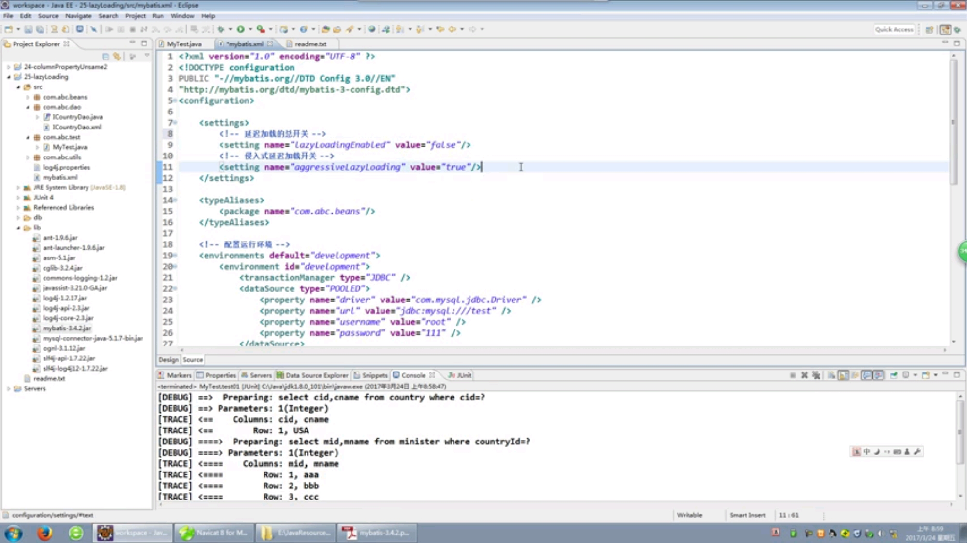Click the Run Last Tool (external tools) icon

261,29
